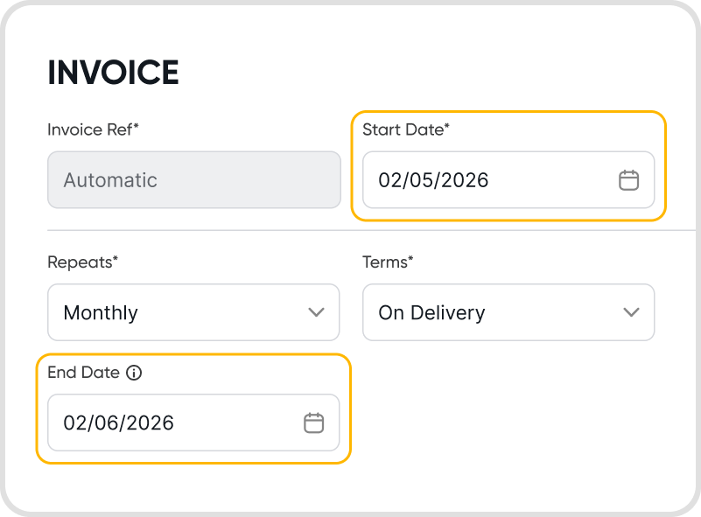The width and height of the screenshot is (701, 517).
Task: Click the INVOICE heading
Action: click(x=113, y=73)
